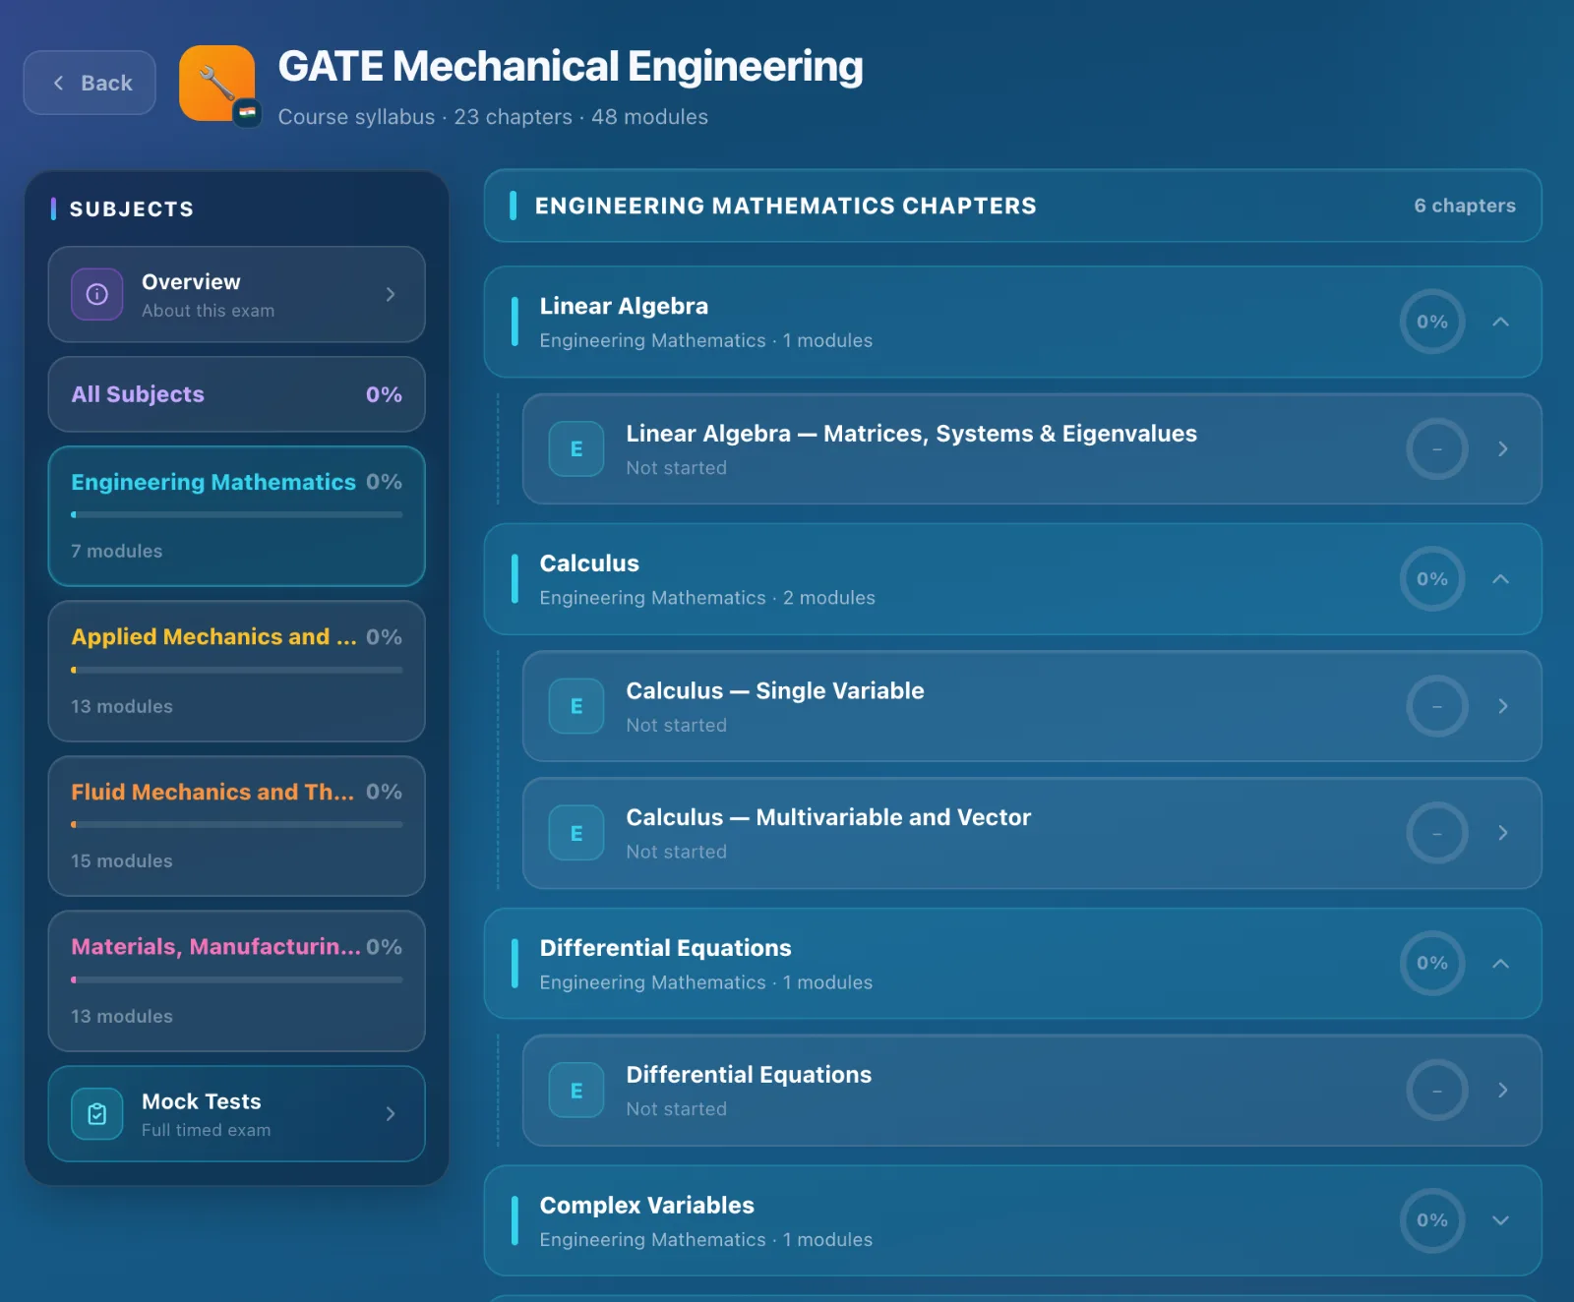Click the 0% ring on Complex Variables chapter
This screenshot has width=1574, height=1302.
[1432, 1220]
